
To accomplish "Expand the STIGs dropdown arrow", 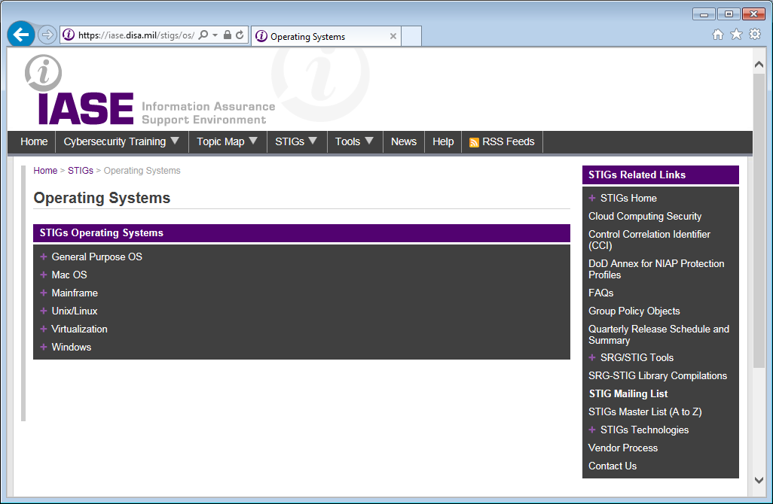I will click(313, 141).
